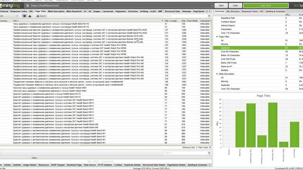Open the View Source bottom tab
Image resolution: width=303 pixels, height=170 pixels.
coord(89,165)
